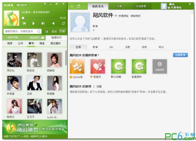This screenshot has height=141, width=196.
Task: Click the artist list scrollbar
Action: (x=66, y=57)
